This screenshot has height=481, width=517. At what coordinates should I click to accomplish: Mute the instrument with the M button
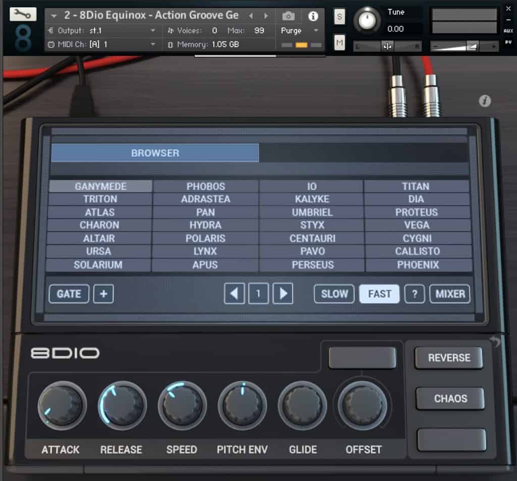point(340,42)
